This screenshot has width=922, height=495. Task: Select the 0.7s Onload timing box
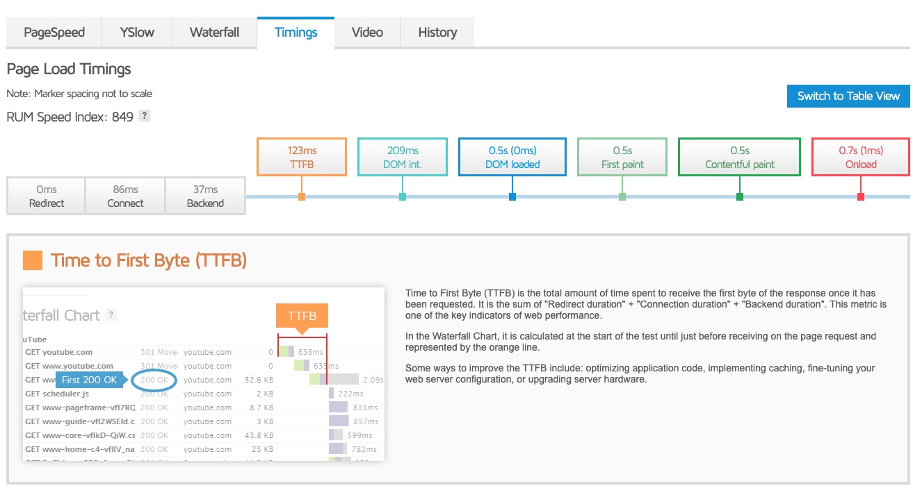[x=861, y=157]
